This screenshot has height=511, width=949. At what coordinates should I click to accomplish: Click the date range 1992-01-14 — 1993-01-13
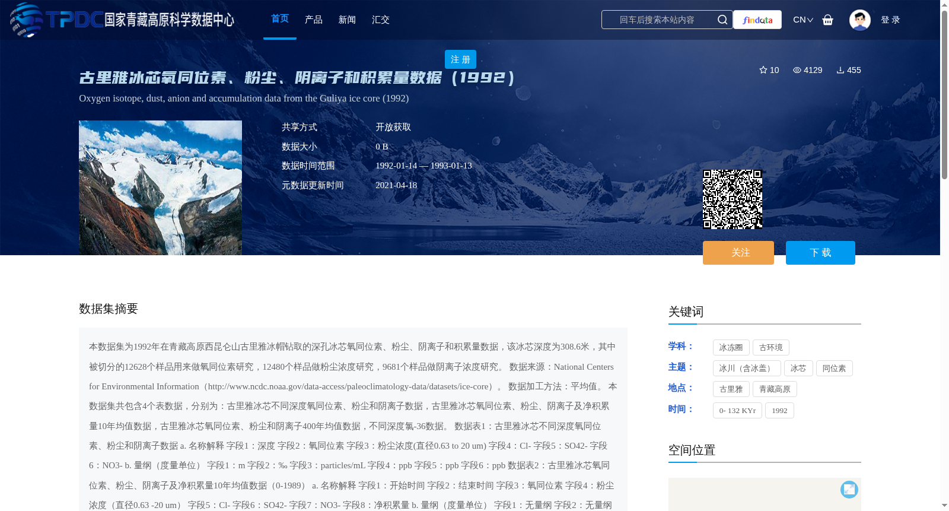click(423, 166)
